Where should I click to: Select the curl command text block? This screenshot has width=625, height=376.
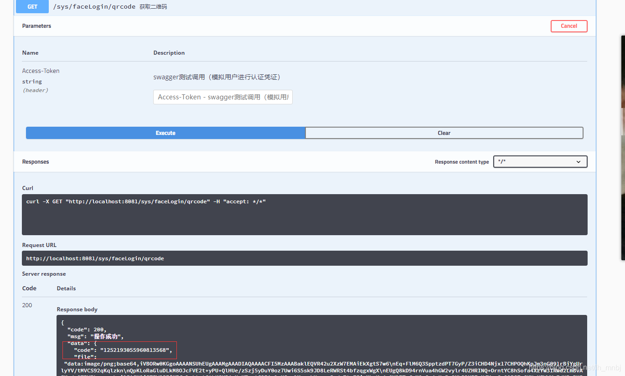305,215
